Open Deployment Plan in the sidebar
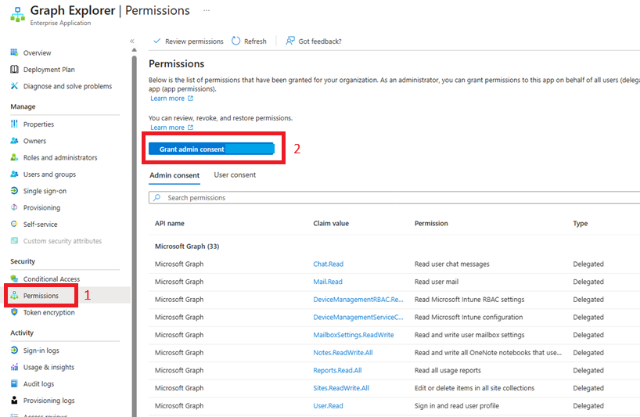Screen dimensions: 640x417 [x=49, y=70]
